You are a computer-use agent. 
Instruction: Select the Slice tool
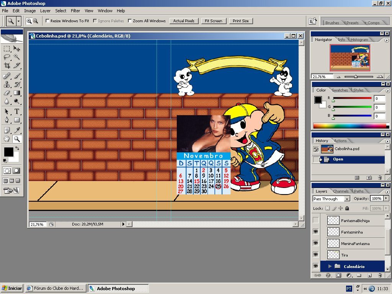[x=16, y=65]
